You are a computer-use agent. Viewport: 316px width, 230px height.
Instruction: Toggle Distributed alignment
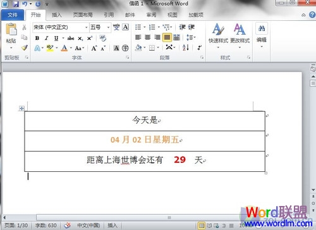tap(176, 37)
